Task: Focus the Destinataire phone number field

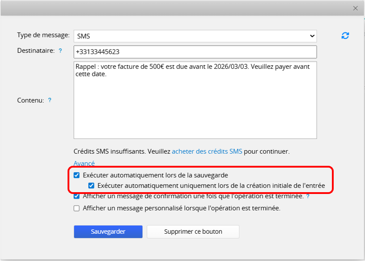Action: [195, 52]
